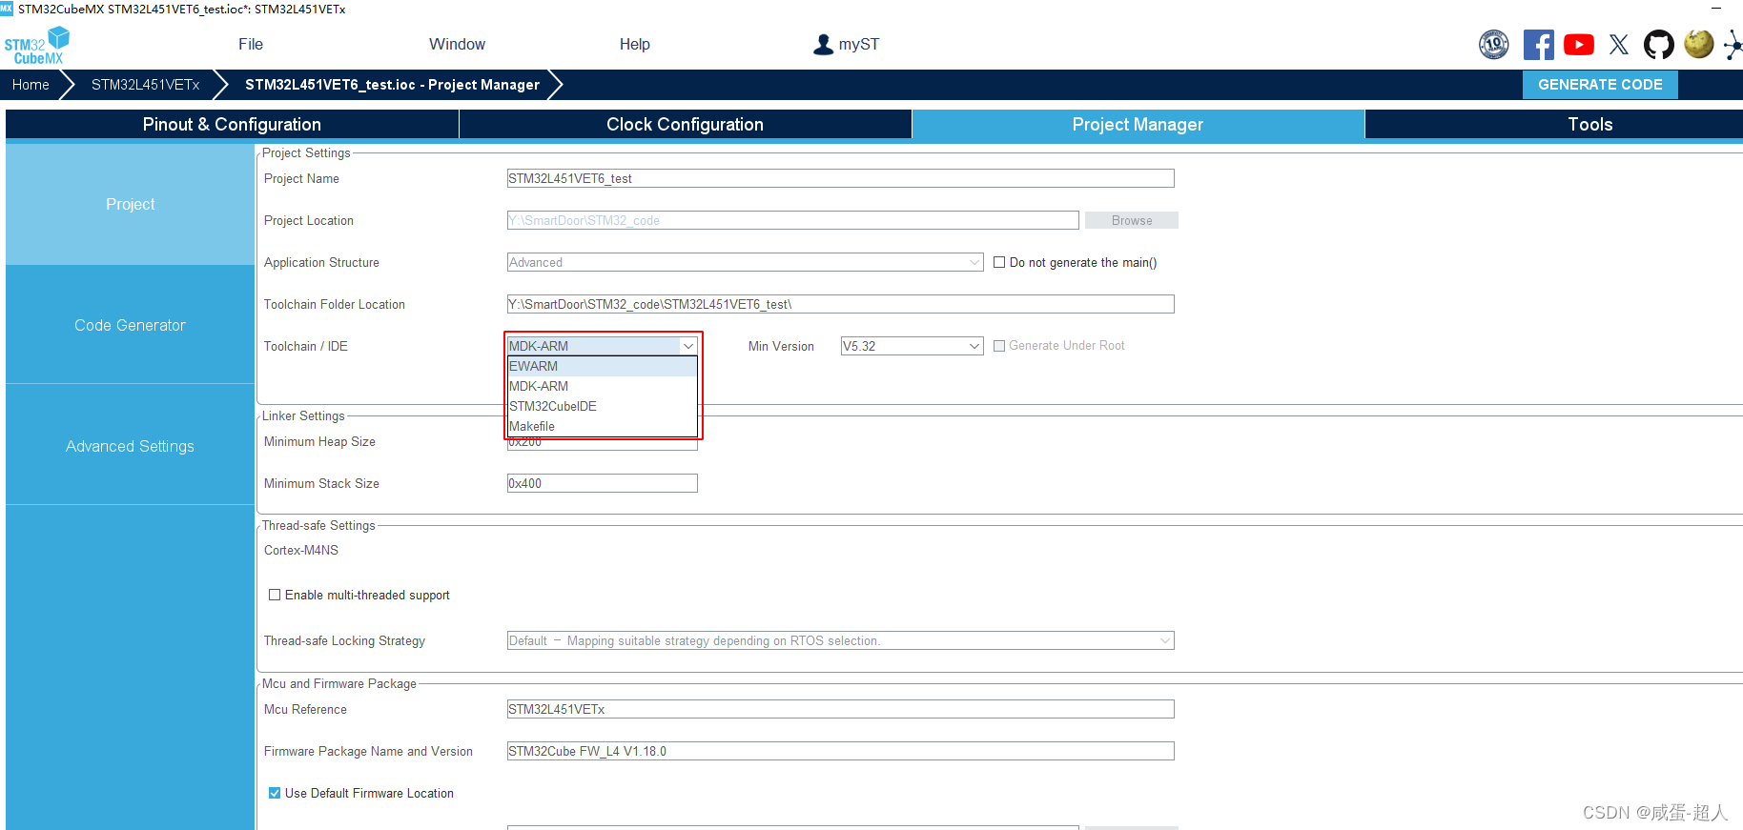Switch to Clock Configuration tab
Image resolution: width=1743 pixels, height=830 pixels.
(x=685, y=125)
